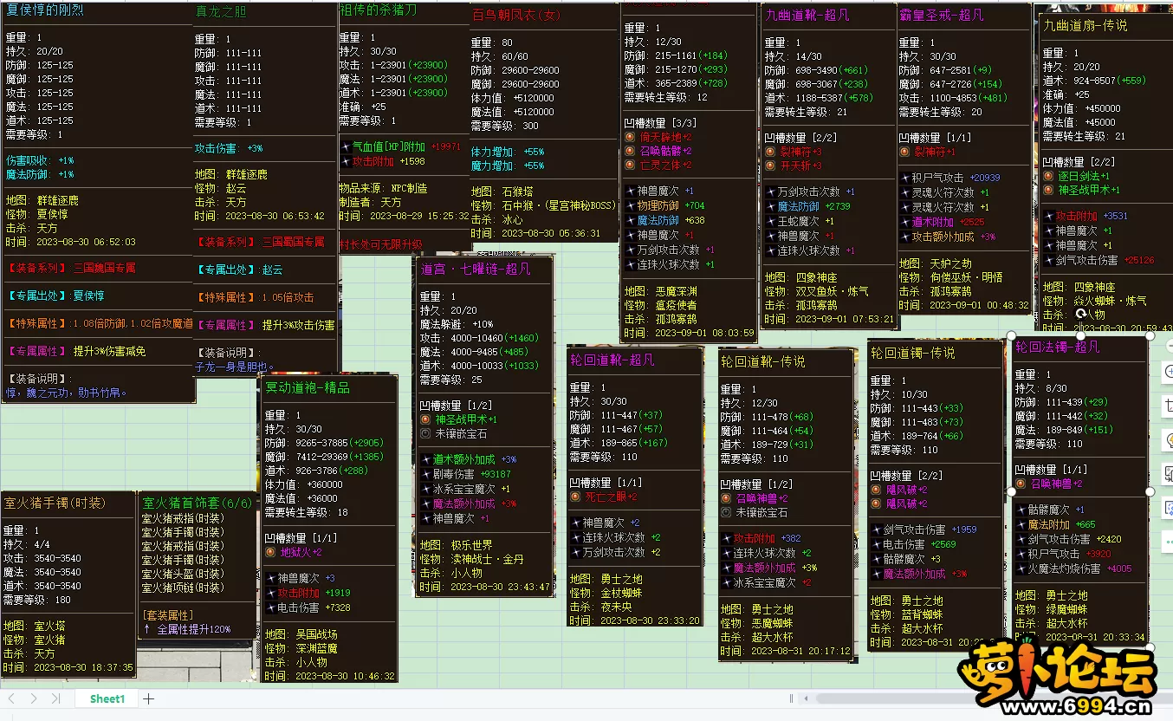Screen dimensions: 1173x721
Task: Click the horizontal scrollbar left arrow
Action: (x=804, y=698)
